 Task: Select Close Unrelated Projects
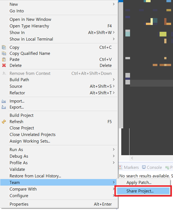click(59, 134)
